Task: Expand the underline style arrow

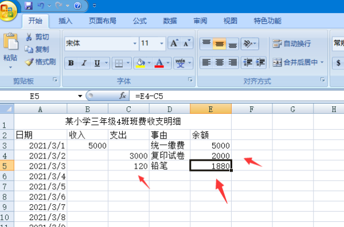Action: (107, 63)
